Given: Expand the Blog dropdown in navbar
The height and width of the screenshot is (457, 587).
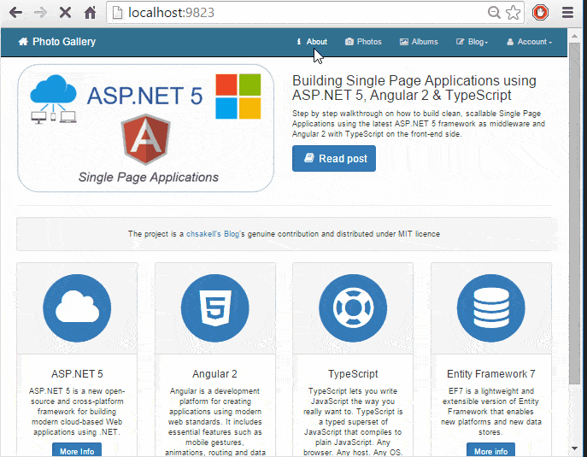Looking at the screenshot, I should pos(473,42).
